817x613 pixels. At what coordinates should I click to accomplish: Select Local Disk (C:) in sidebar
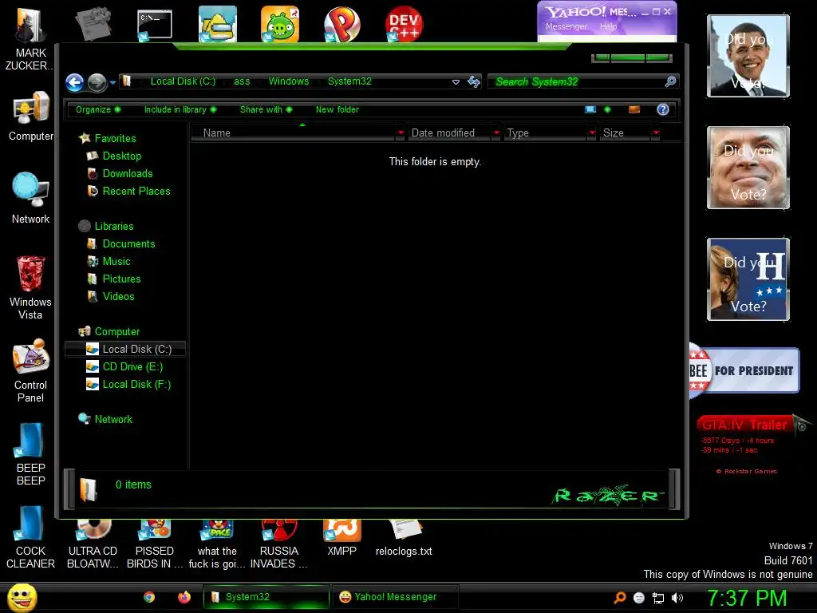pyautogui.click(x=125, y=350)
